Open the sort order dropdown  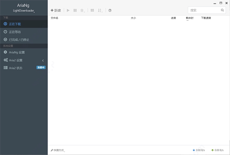coord(100,10)
